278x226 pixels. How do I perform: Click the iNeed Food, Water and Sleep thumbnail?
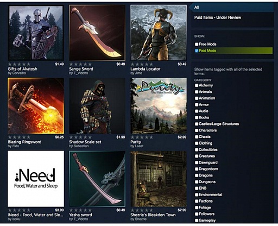click(x=36, y=179)
